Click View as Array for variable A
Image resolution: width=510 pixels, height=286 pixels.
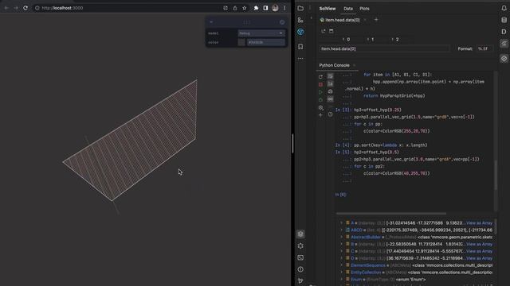click(479, 222)
